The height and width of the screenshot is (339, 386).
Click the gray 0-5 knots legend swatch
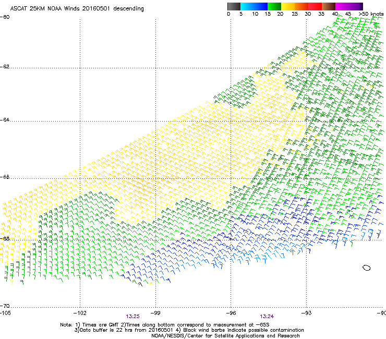coord(234,6)
